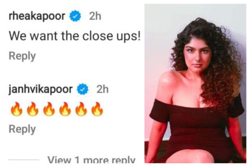Select the first fire emoji in janhvikapoor's comment
Viewport: 248px width, 167px height.
tap(16, 109)
